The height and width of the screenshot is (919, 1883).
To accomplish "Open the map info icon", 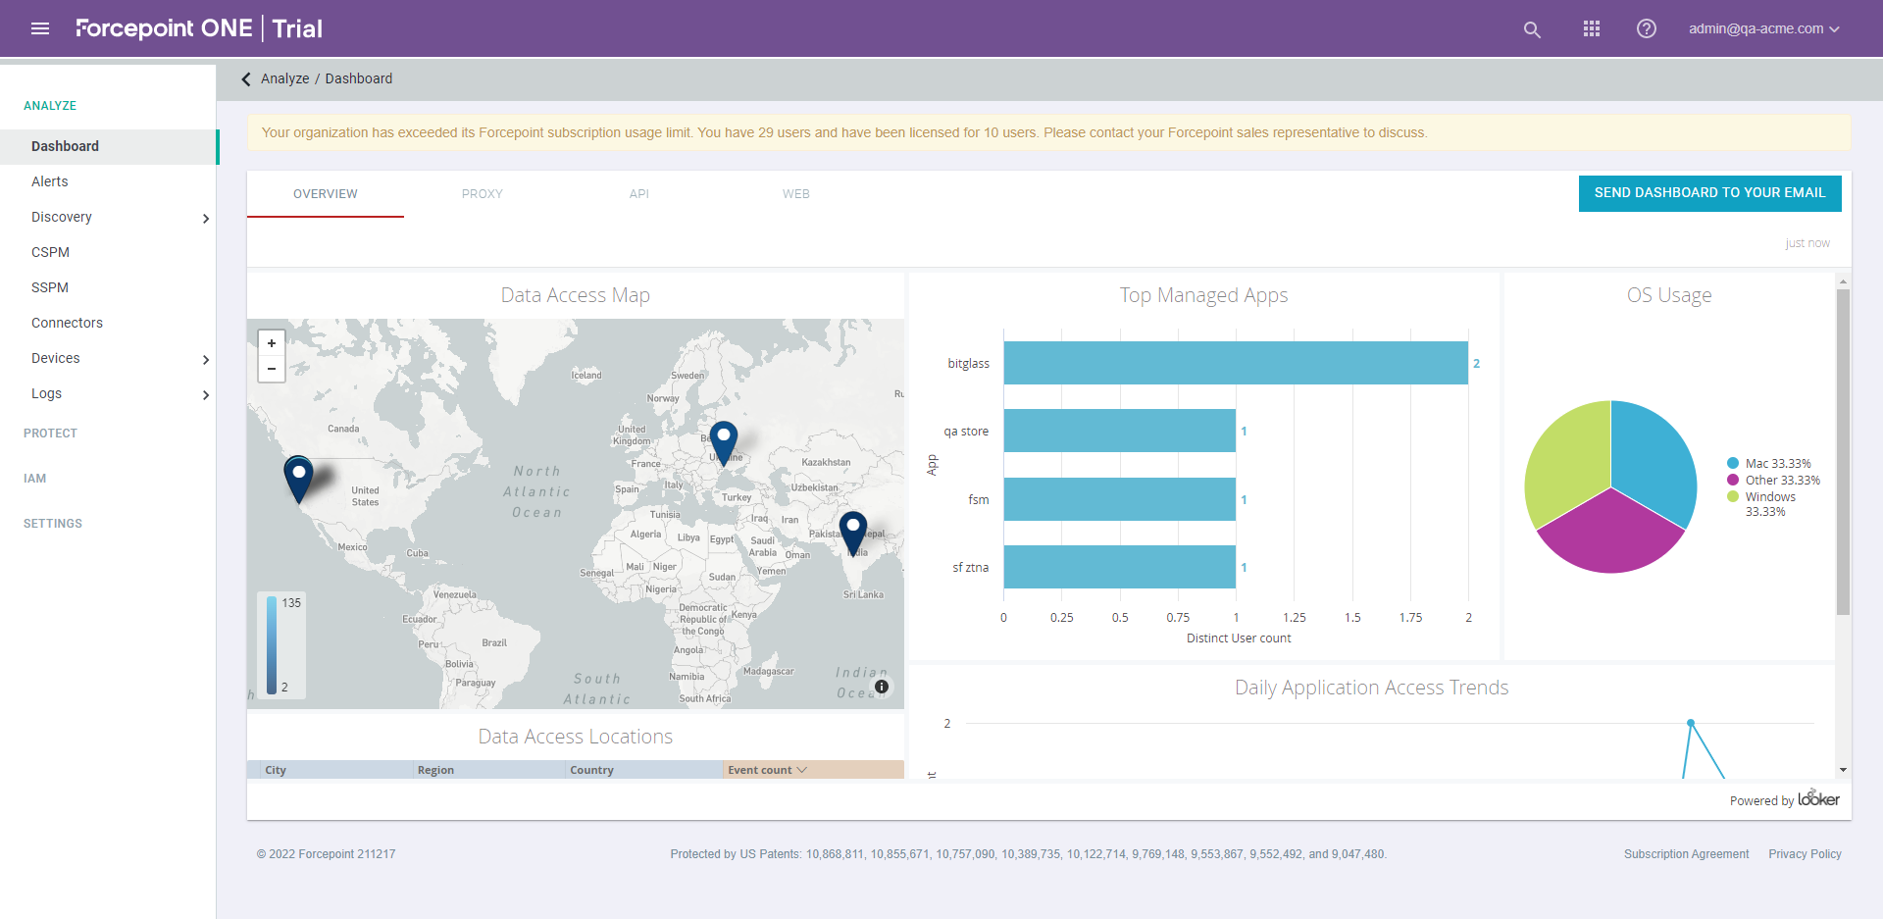I will click(882, 687).
